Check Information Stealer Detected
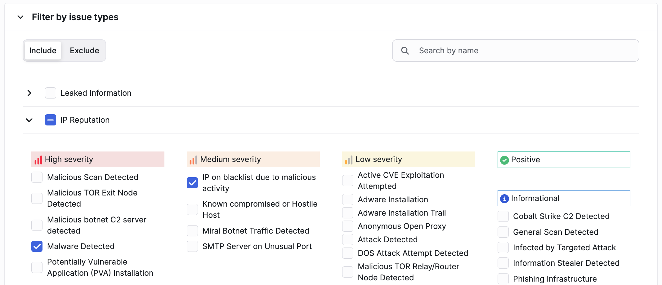The height and width of the screenshot is (285, 662). pos(503,263)
